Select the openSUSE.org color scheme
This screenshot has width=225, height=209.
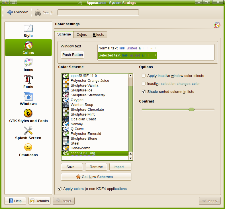click(x=95, y=153)
